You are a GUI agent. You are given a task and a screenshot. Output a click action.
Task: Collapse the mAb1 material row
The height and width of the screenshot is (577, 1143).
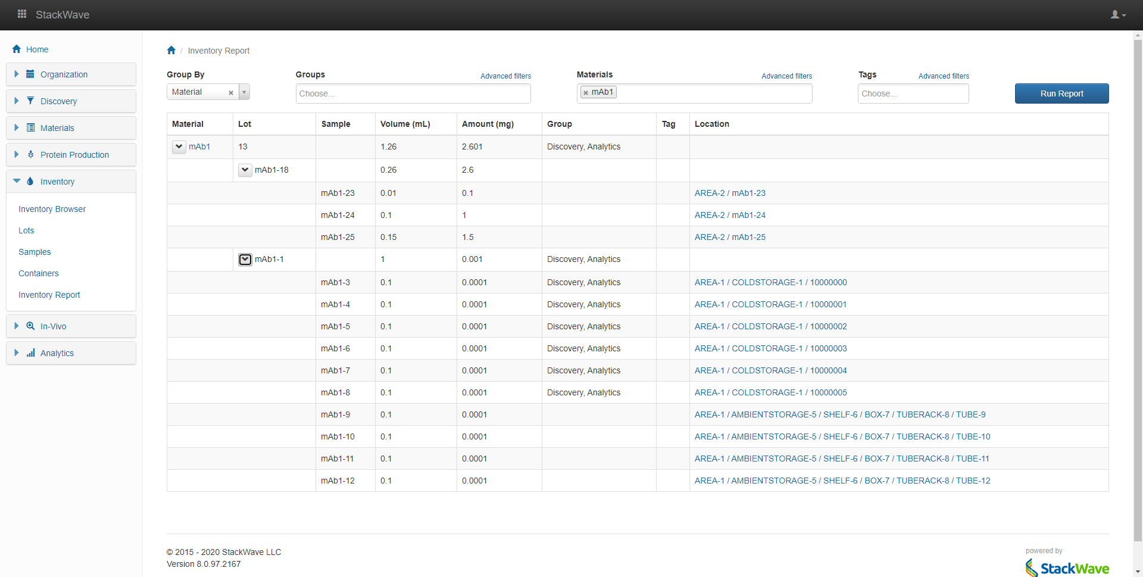[x=179, y=147]
